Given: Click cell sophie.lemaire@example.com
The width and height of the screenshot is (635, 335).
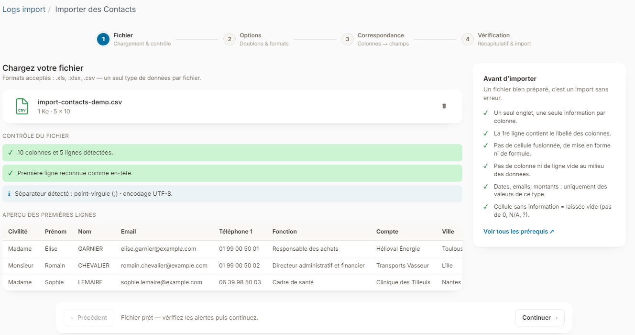Looking at the screenshot, I should tap(162, 282).
